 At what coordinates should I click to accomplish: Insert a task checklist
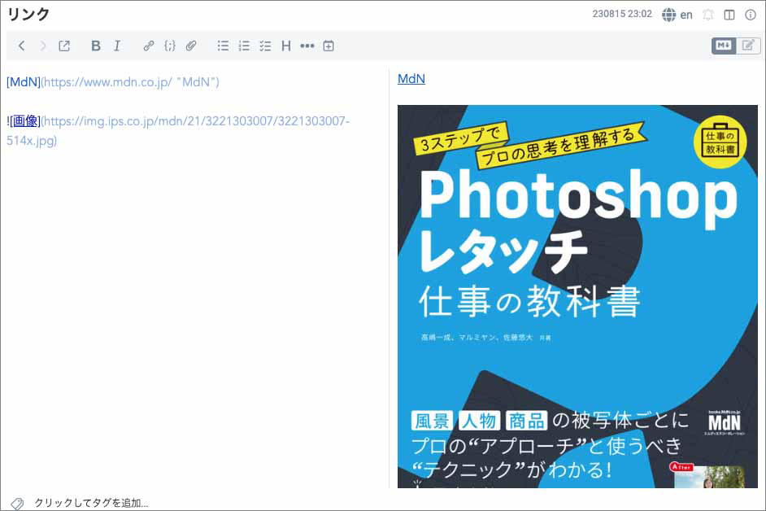point(265,46)
